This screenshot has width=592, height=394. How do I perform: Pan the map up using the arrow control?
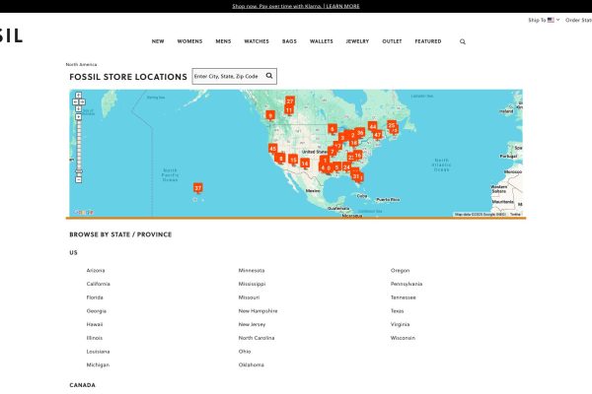[x=79, y=95]
